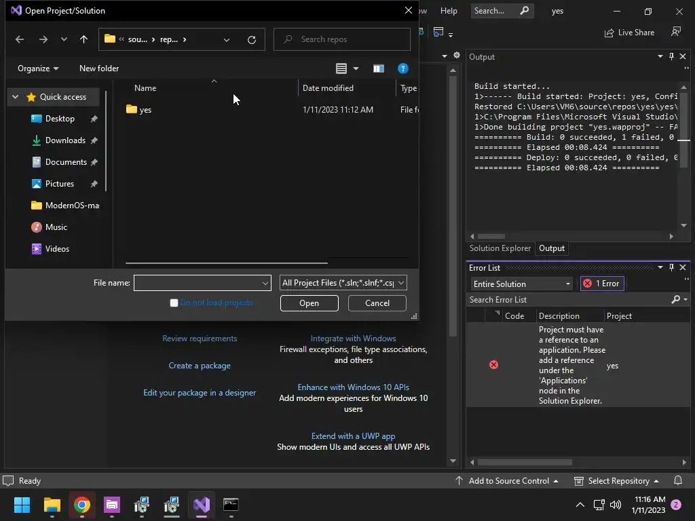695x521 pixels.
Task: Sort files by Name column
Action: tap(145, 88)
